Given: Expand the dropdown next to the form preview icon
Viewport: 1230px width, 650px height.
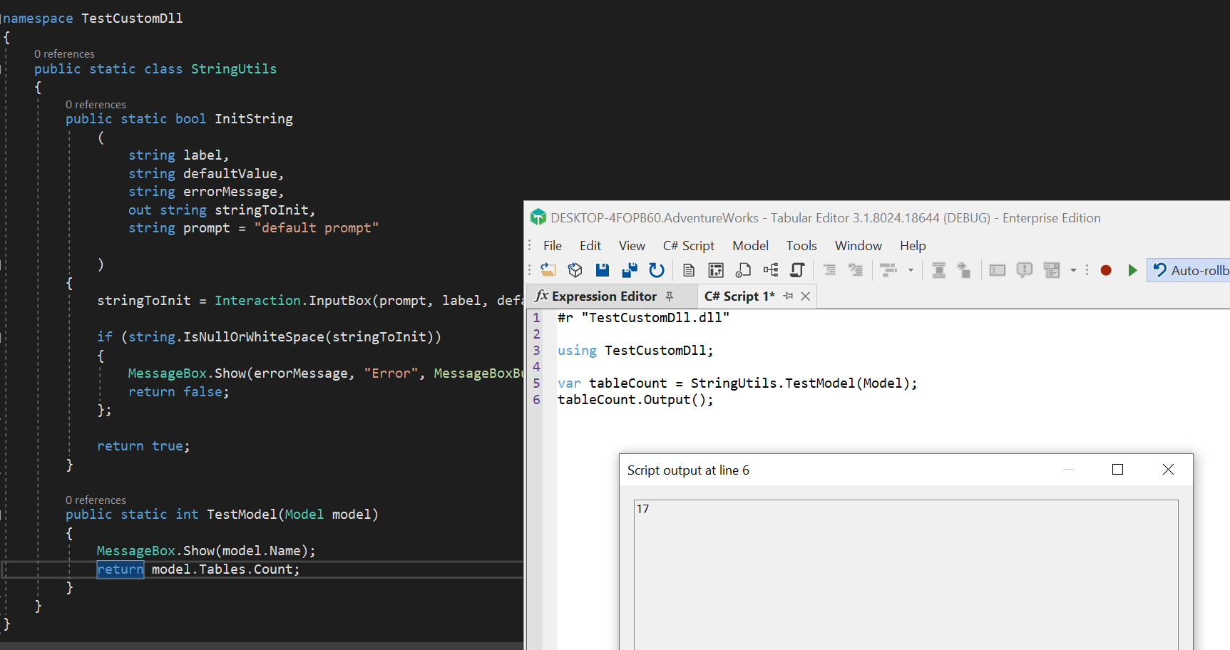Looking at the screenshot, I should (1073, 270).
